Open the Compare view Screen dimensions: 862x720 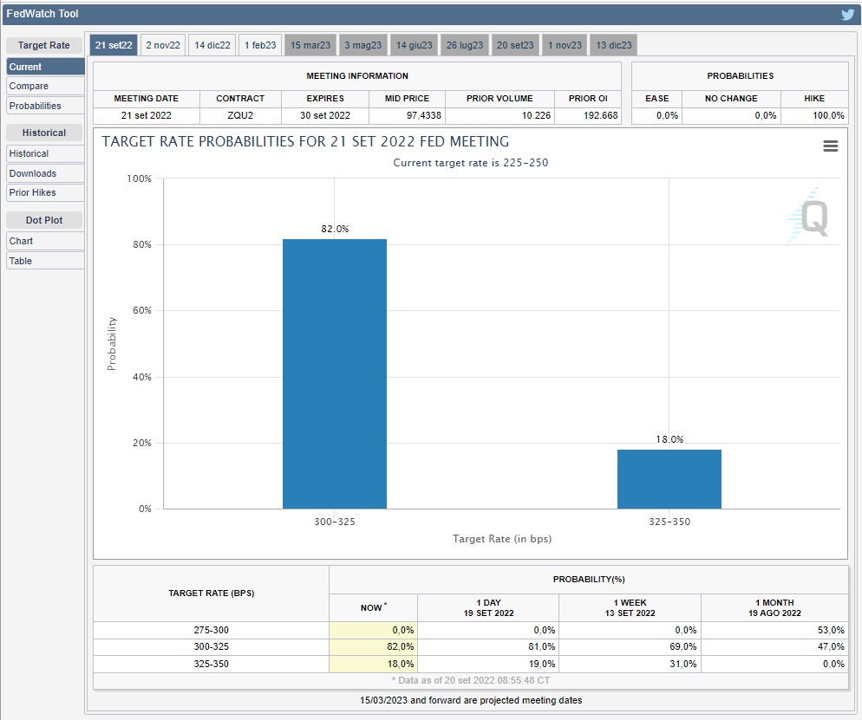click(46, 87)
